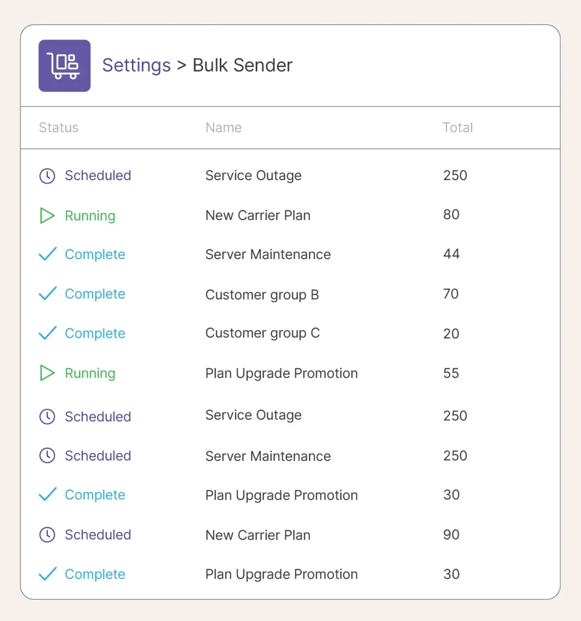Click the checkmark icon for completed Server Maintenance
The width and height of the screenshot is (581, 621).
click(x=47, y=254)
